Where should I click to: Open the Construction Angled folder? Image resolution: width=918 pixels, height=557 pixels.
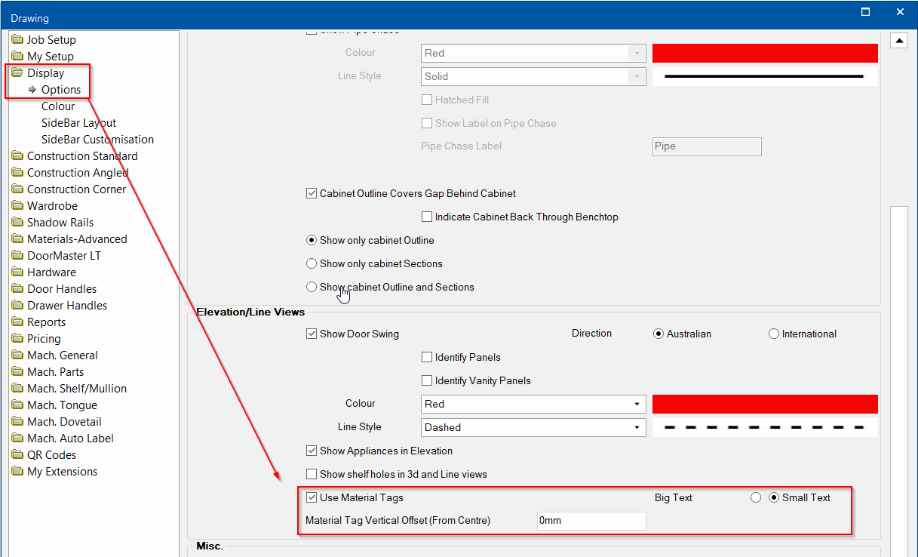[70, 173]
